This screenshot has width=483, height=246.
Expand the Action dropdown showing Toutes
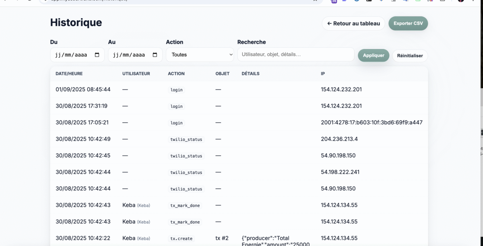(200, 55)
